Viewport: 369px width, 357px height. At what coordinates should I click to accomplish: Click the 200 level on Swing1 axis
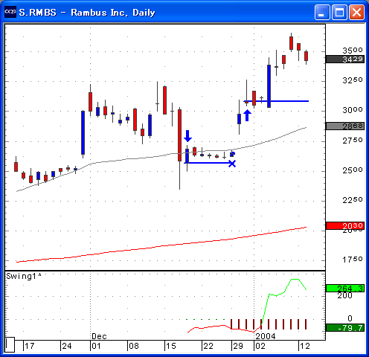344,295
